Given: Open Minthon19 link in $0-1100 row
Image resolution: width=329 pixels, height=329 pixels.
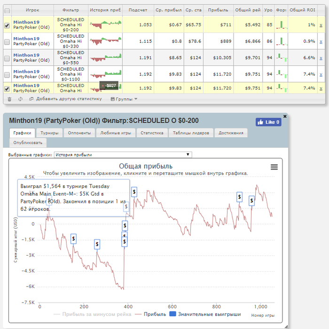Looking at the screenshot, I should click(x=26, y=71).
